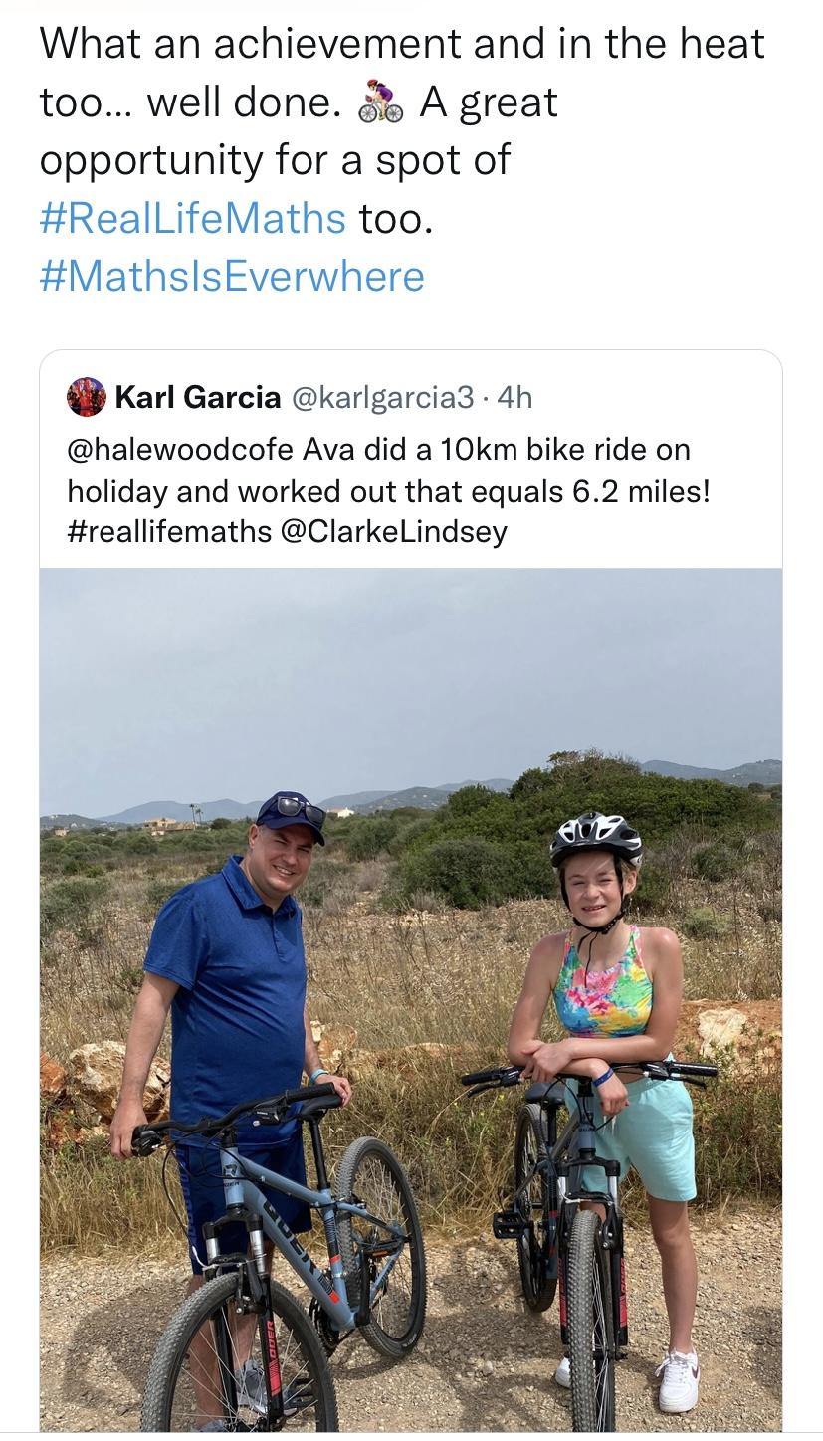Open Karl Garcia's profile avatar

[x=86, y=397]
